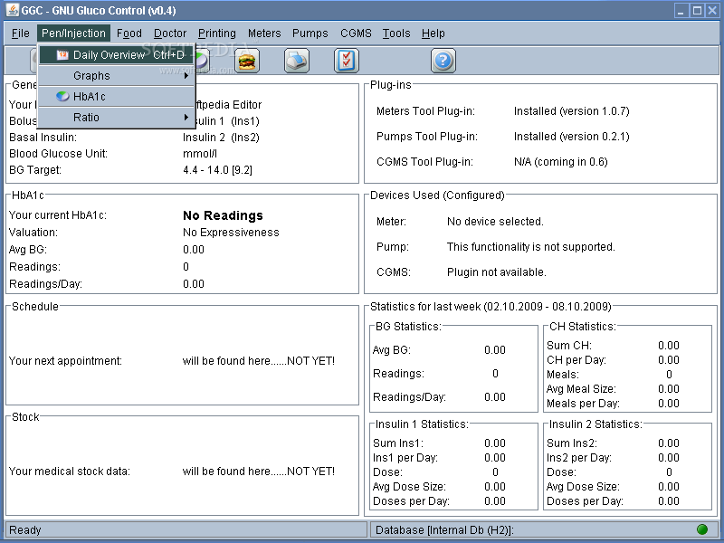
Task: Click 'This functionality is not supported.' text
Action: (531, 247)
